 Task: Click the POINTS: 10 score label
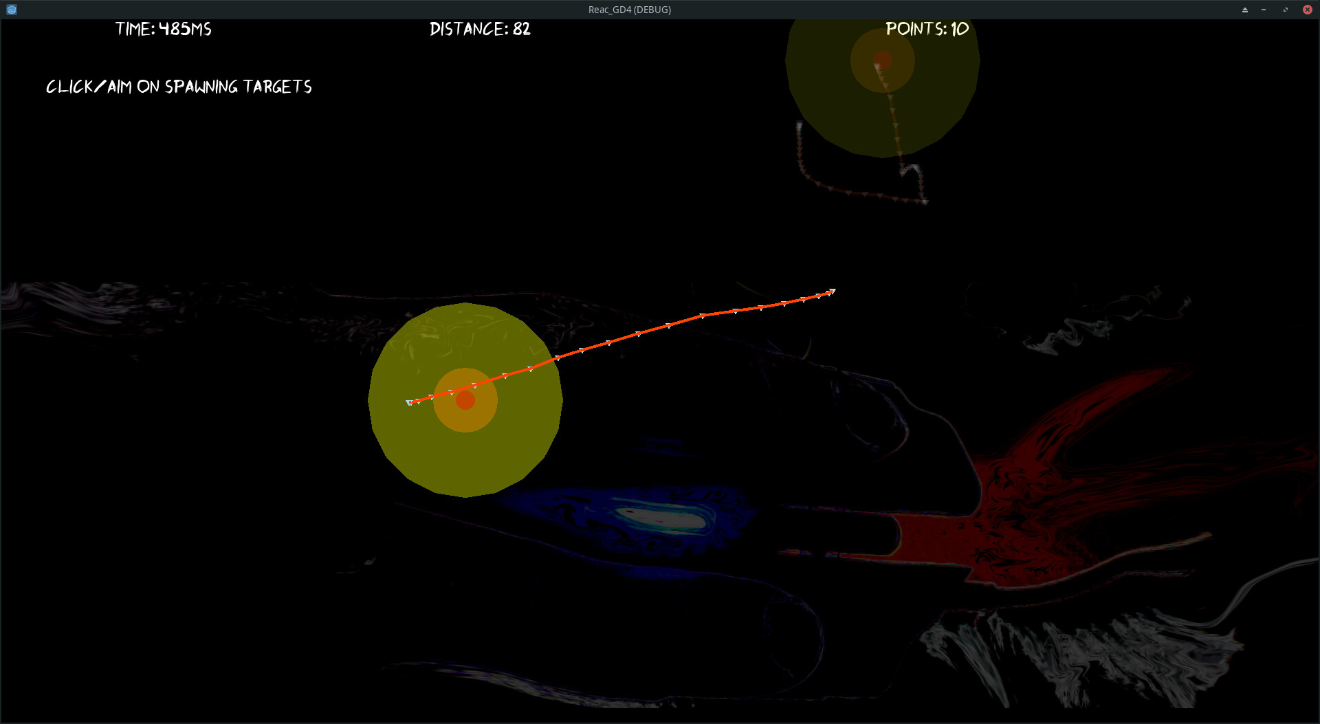coord(927,29)
